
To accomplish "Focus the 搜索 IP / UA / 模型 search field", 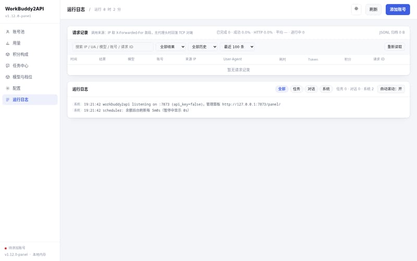I will coord(113,47).
